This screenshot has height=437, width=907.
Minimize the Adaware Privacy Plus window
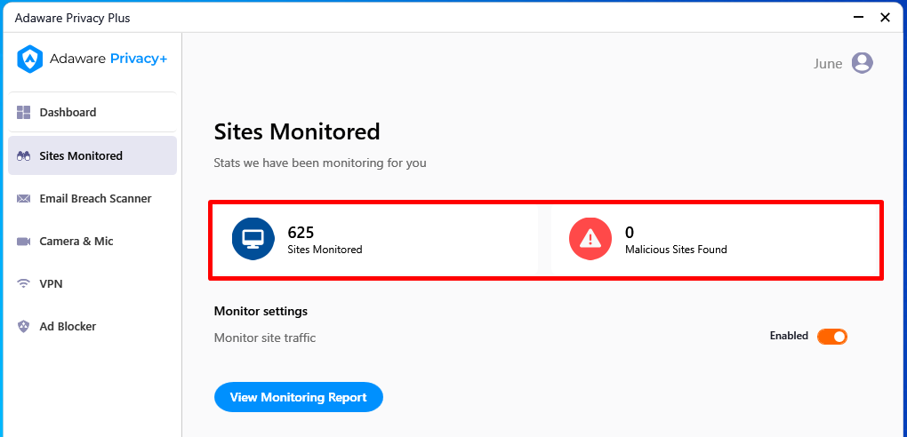pos(859,18)
